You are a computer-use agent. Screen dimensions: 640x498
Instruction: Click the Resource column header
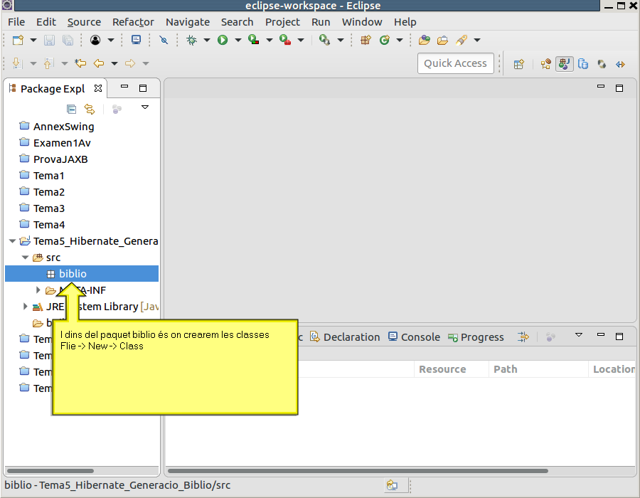(x=451, y=369)
